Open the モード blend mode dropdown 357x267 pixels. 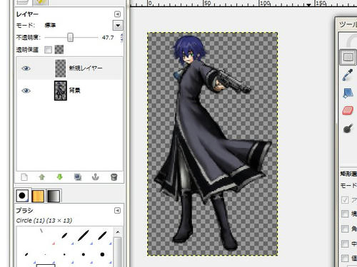click(118, 25)
